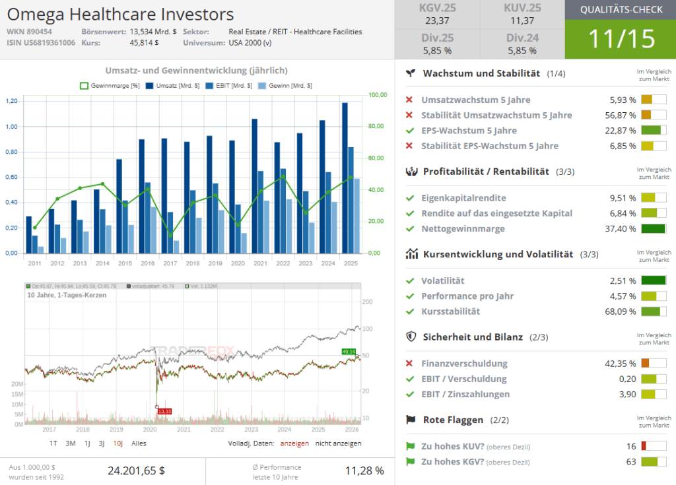Click the plant icon beside Wachstum und Stabilität

[411, 73]
